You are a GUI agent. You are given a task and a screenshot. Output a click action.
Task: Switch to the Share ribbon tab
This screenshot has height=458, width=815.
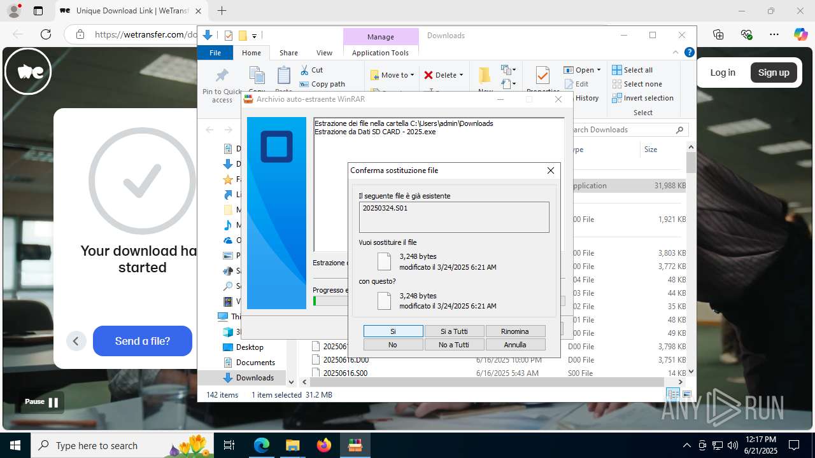click(288, 53)
